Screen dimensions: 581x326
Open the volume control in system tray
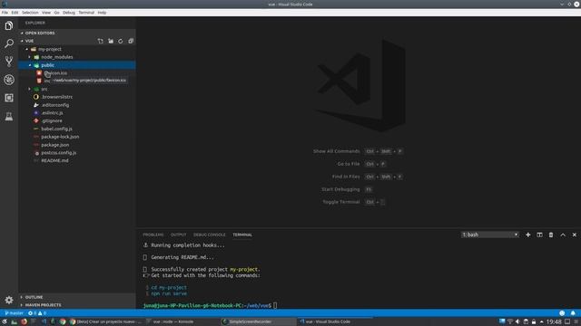coord(517,321)
